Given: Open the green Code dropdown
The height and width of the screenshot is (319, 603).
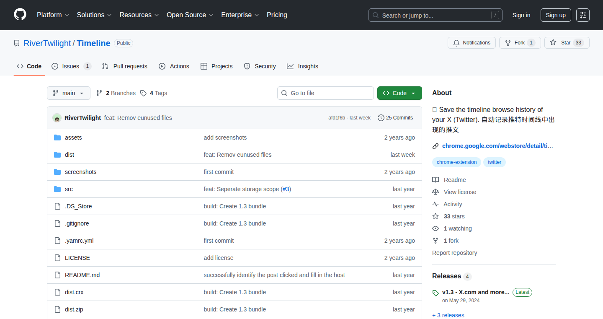Looking at the screenshot, I should pyautogui.click(x=399, y=93).
